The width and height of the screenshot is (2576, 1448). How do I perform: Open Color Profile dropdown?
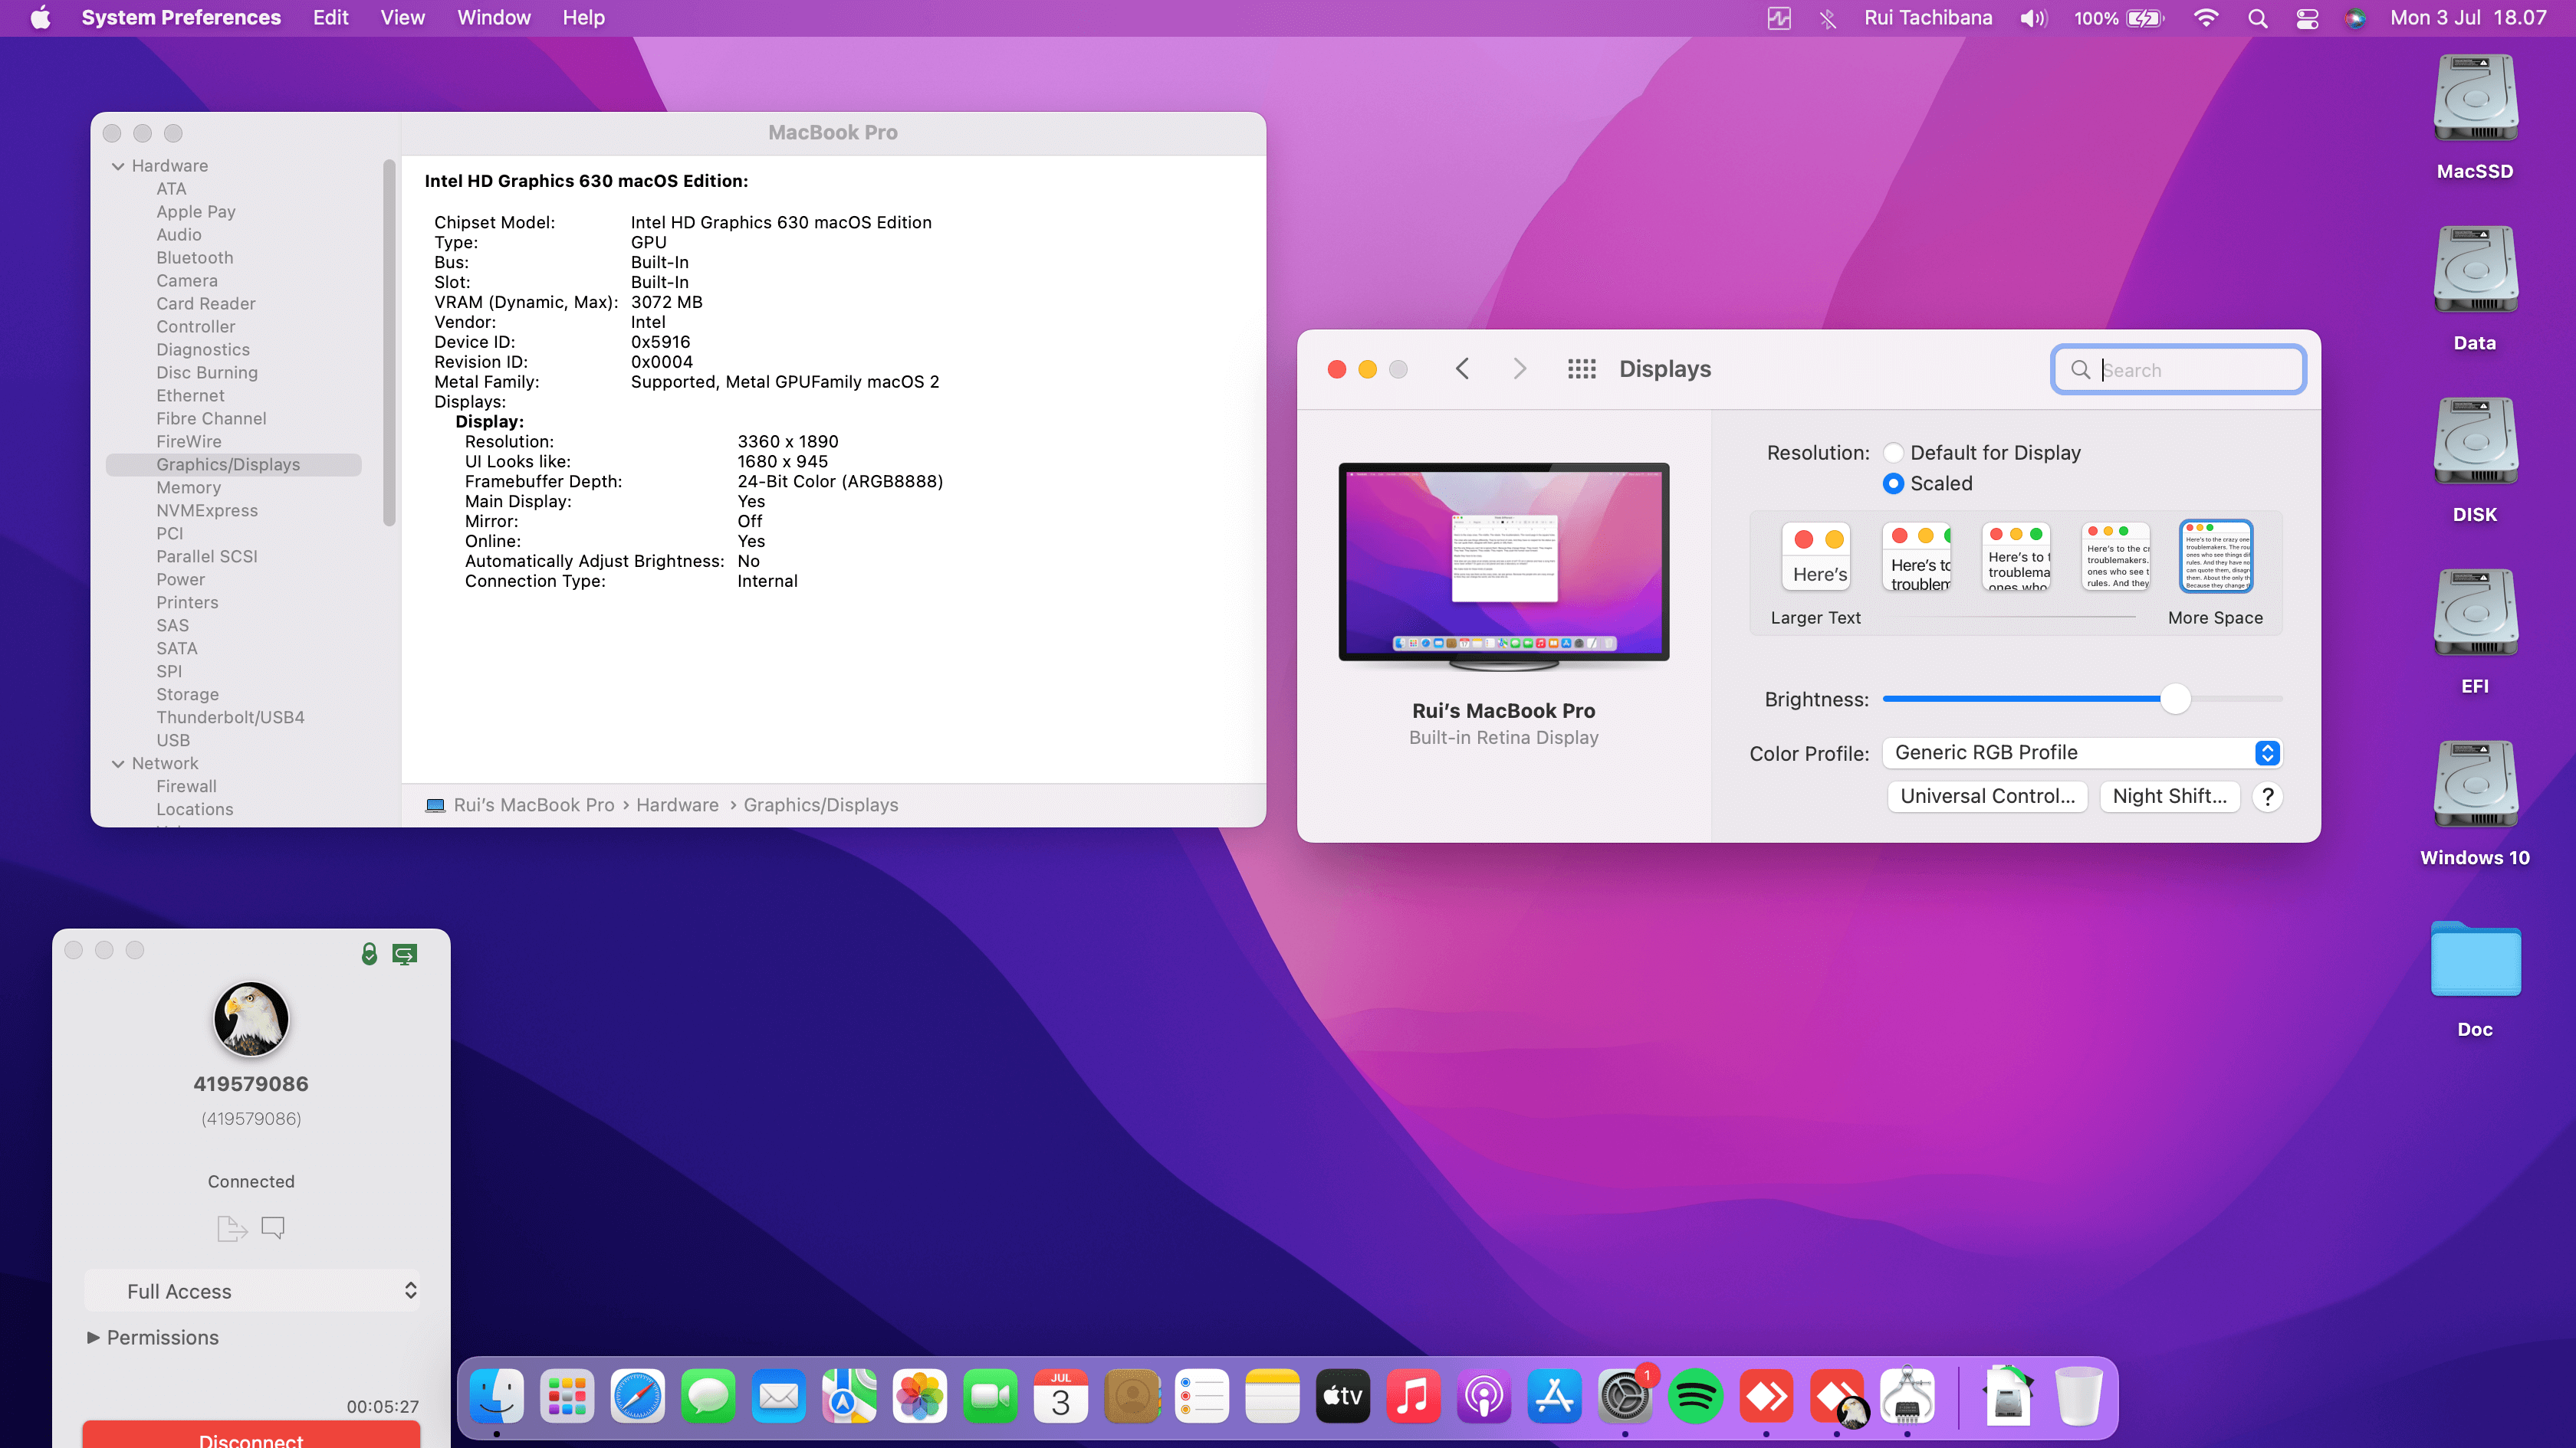click(x=2082, y=752)
